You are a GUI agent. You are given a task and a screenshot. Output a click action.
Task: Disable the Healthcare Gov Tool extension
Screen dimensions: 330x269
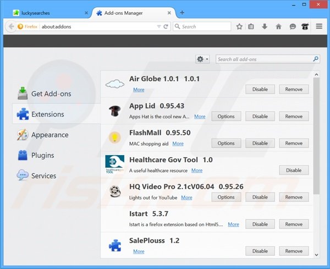(294, 170)
